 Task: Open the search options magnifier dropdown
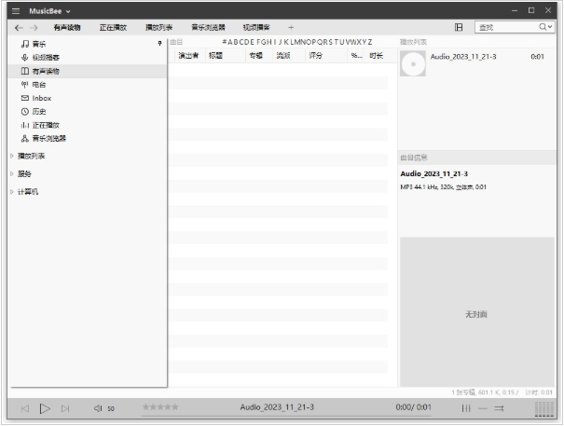point(545,27)
